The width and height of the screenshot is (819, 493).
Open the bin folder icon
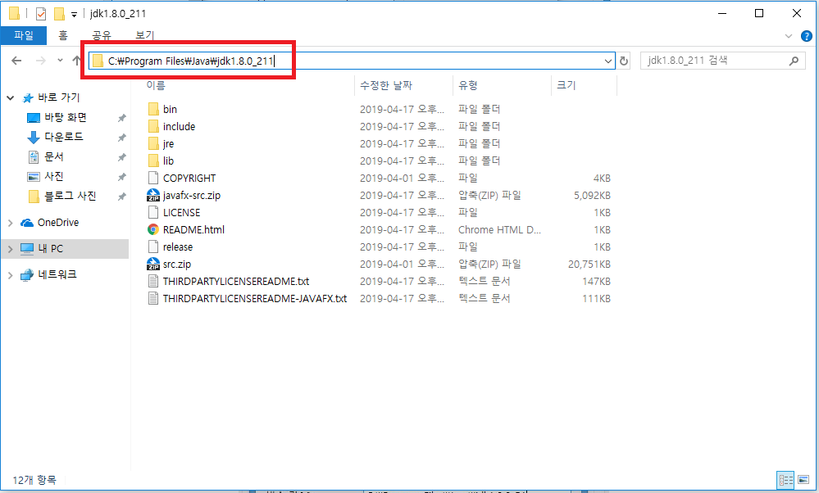click(153, 109)
